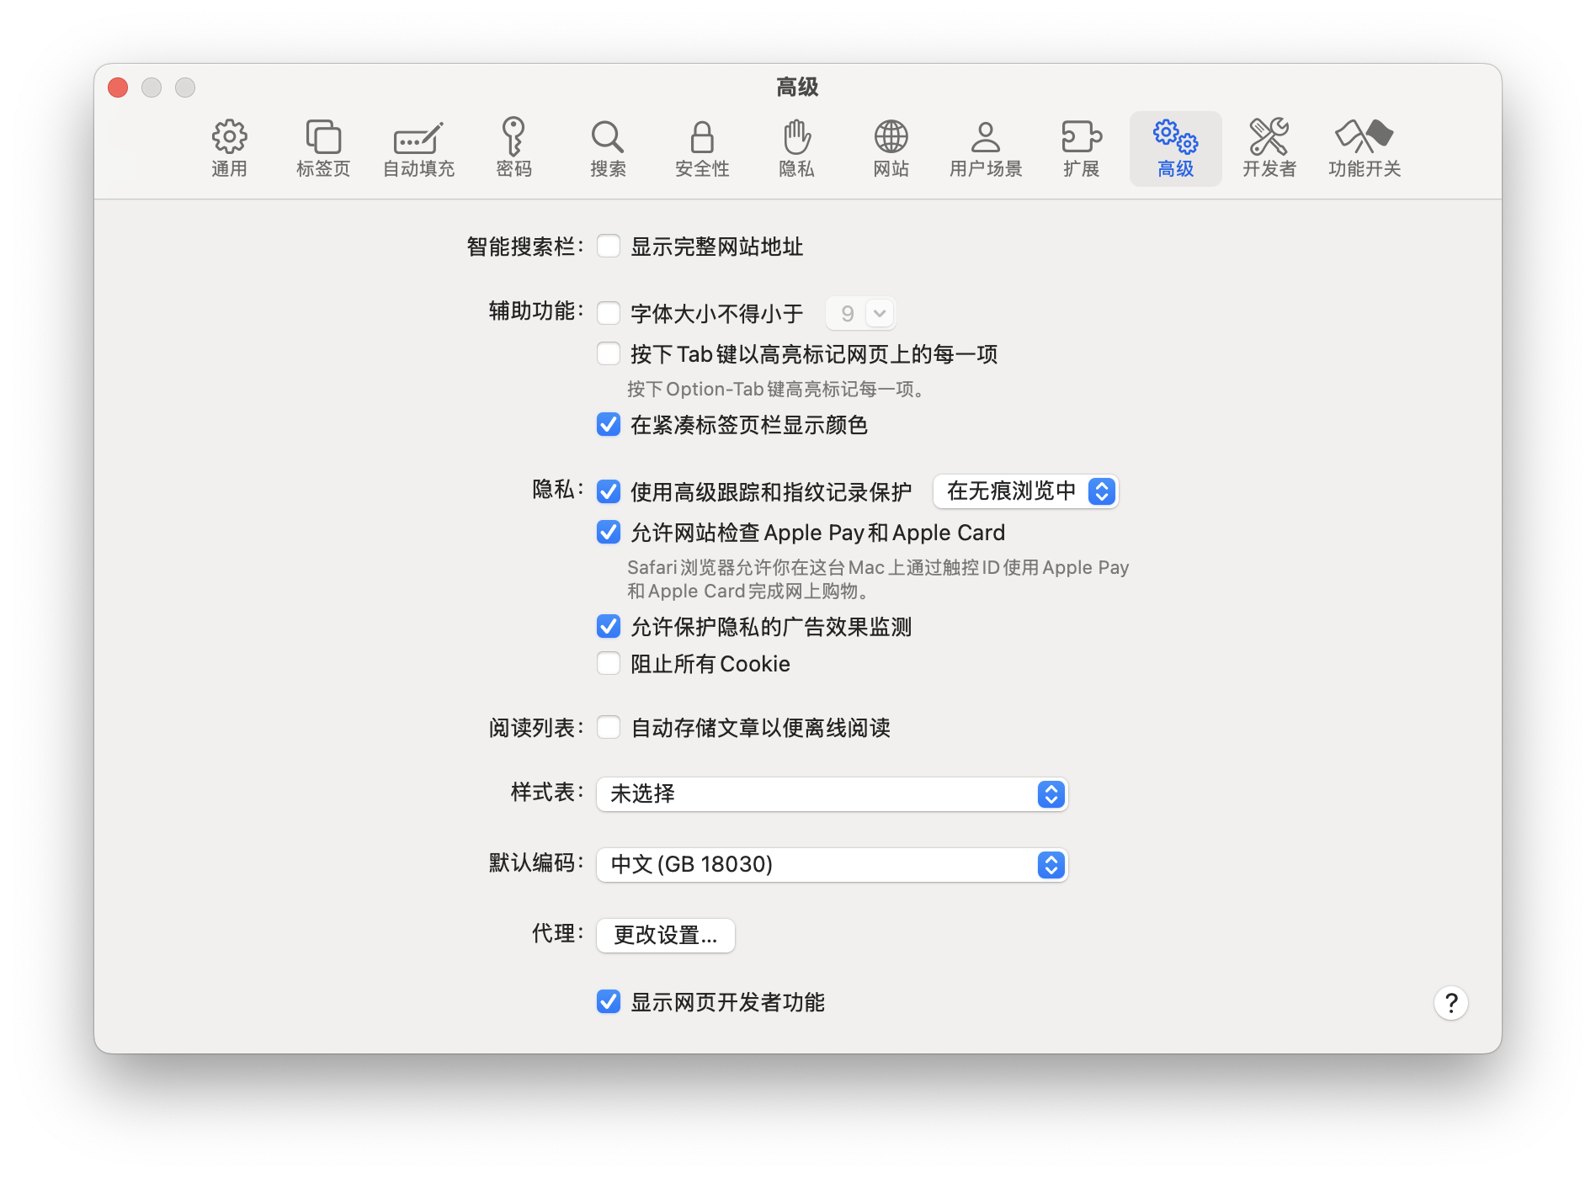Viewport: 1596px width, 1178px height.
Task: Open the 默认编码 dropdown 中文 (GB 18030)
Action: coord(832,865)
